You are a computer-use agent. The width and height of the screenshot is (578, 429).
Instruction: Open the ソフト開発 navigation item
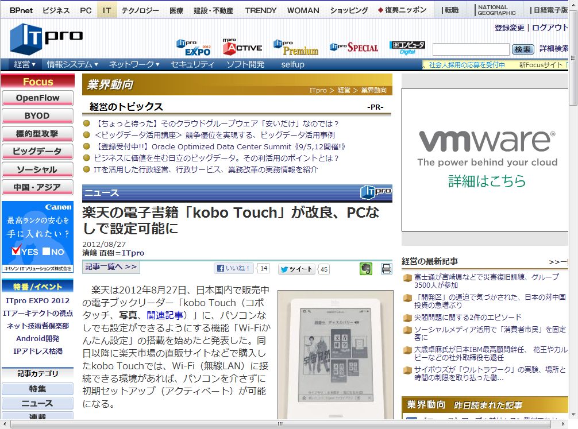click(245, 64)
